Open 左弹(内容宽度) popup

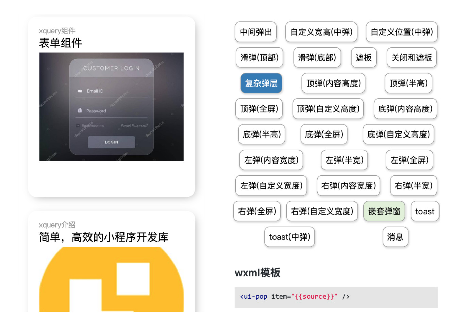click(271, 160)
